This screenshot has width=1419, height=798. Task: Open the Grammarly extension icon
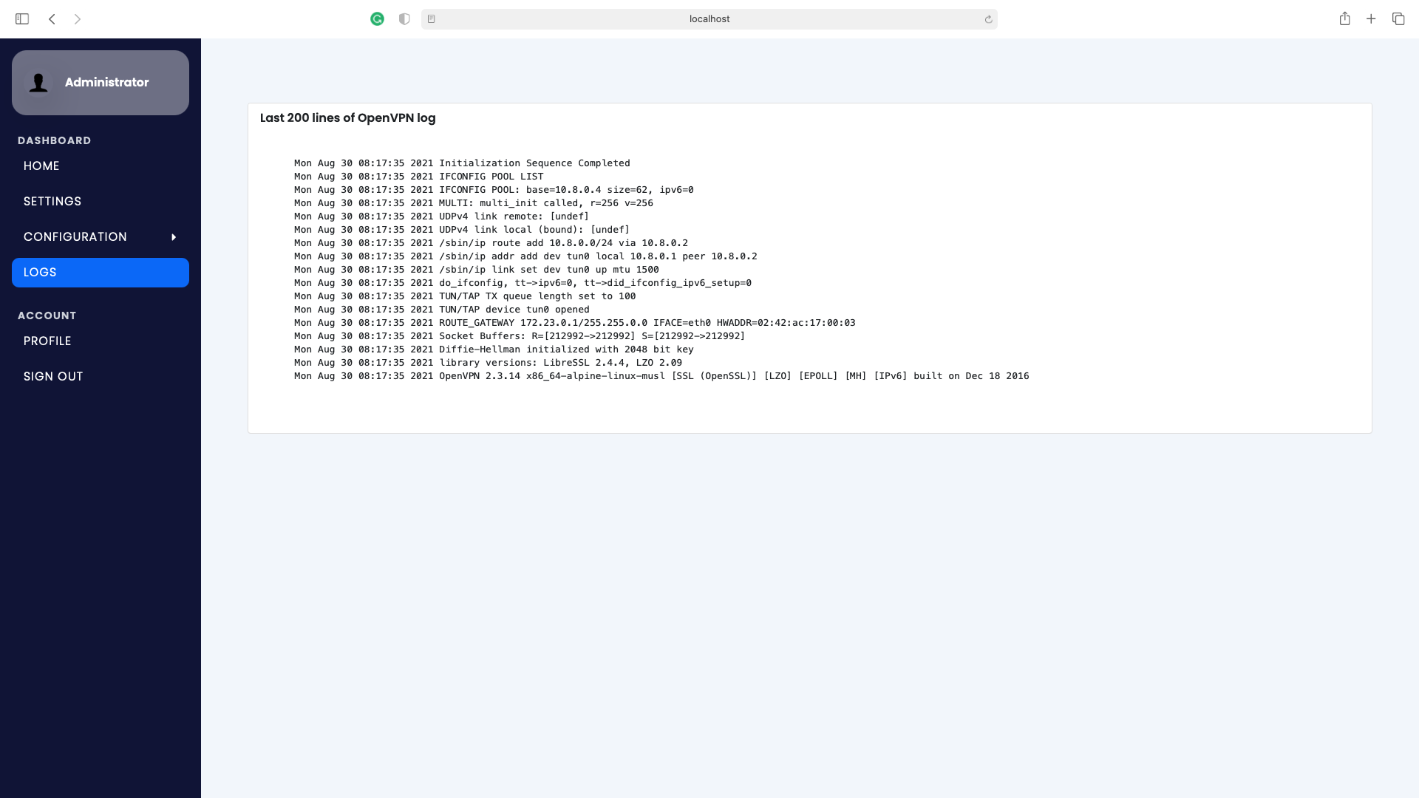tap(377, 19)
